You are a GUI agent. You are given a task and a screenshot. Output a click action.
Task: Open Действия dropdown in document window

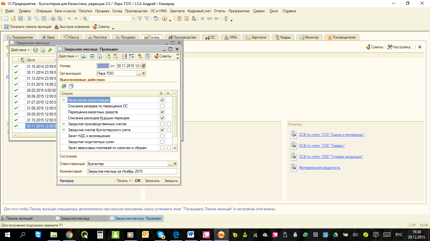coord(68,56)
